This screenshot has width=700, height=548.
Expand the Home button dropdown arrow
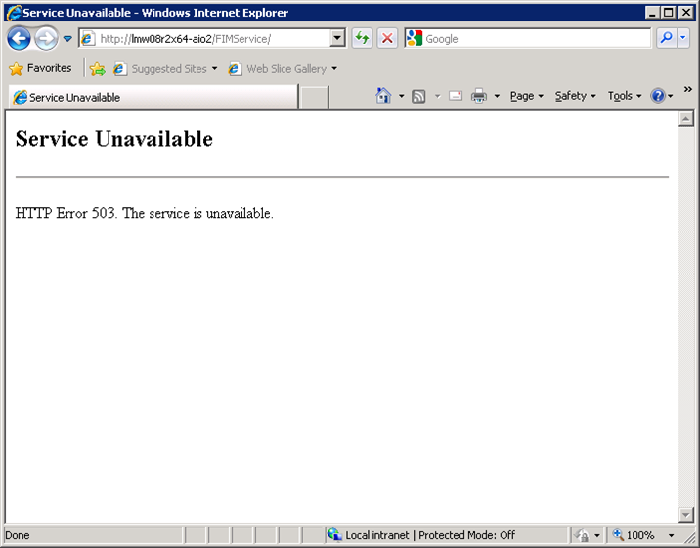(402, 96)
